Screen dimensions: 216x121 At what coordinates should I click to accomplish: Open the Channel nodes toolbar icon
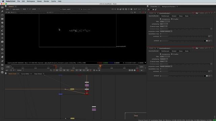(2, 19)
